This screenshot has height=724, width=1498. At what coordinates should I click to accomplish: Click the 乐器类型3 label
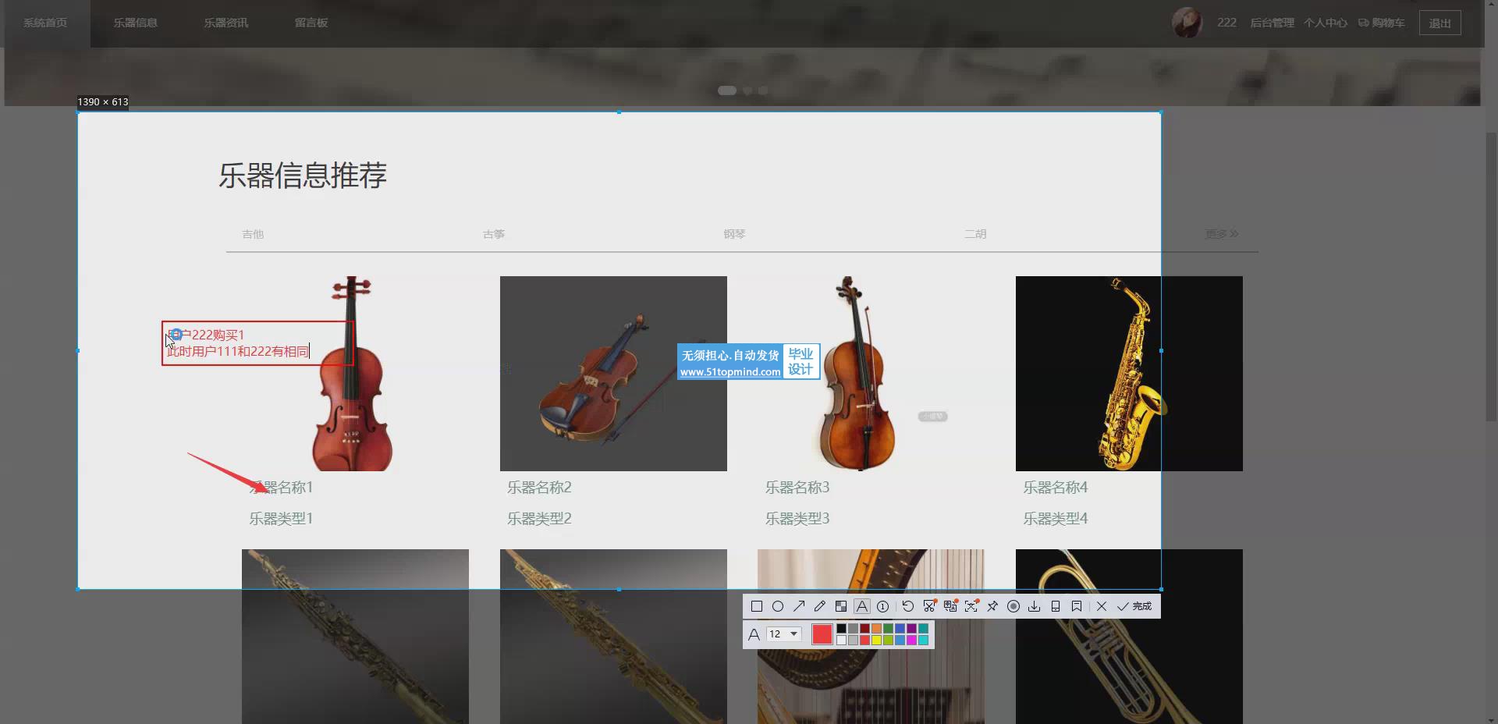797,519
